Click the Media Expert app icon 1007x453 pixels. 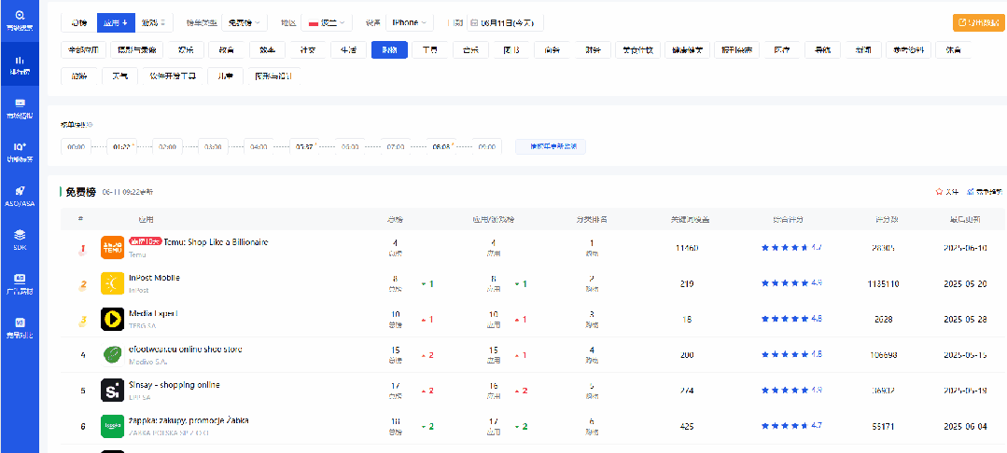coord(112,319)
